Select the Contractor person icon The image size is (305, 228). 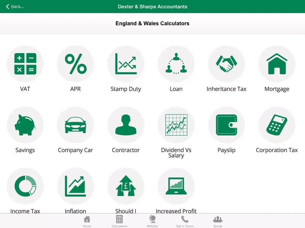point(126,125)
